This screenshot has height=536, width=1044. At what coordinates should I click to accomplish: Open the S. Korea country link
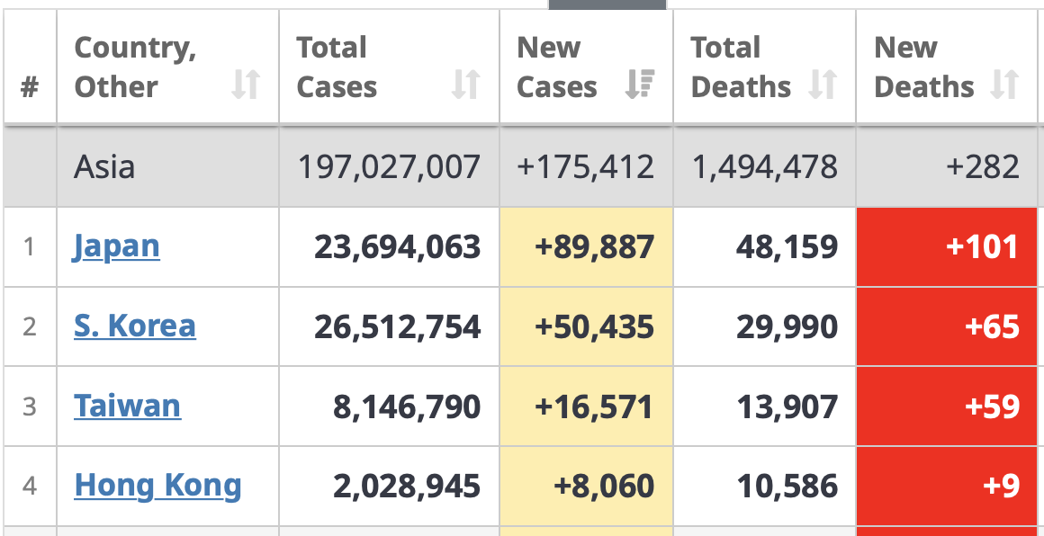pos(135,326)
